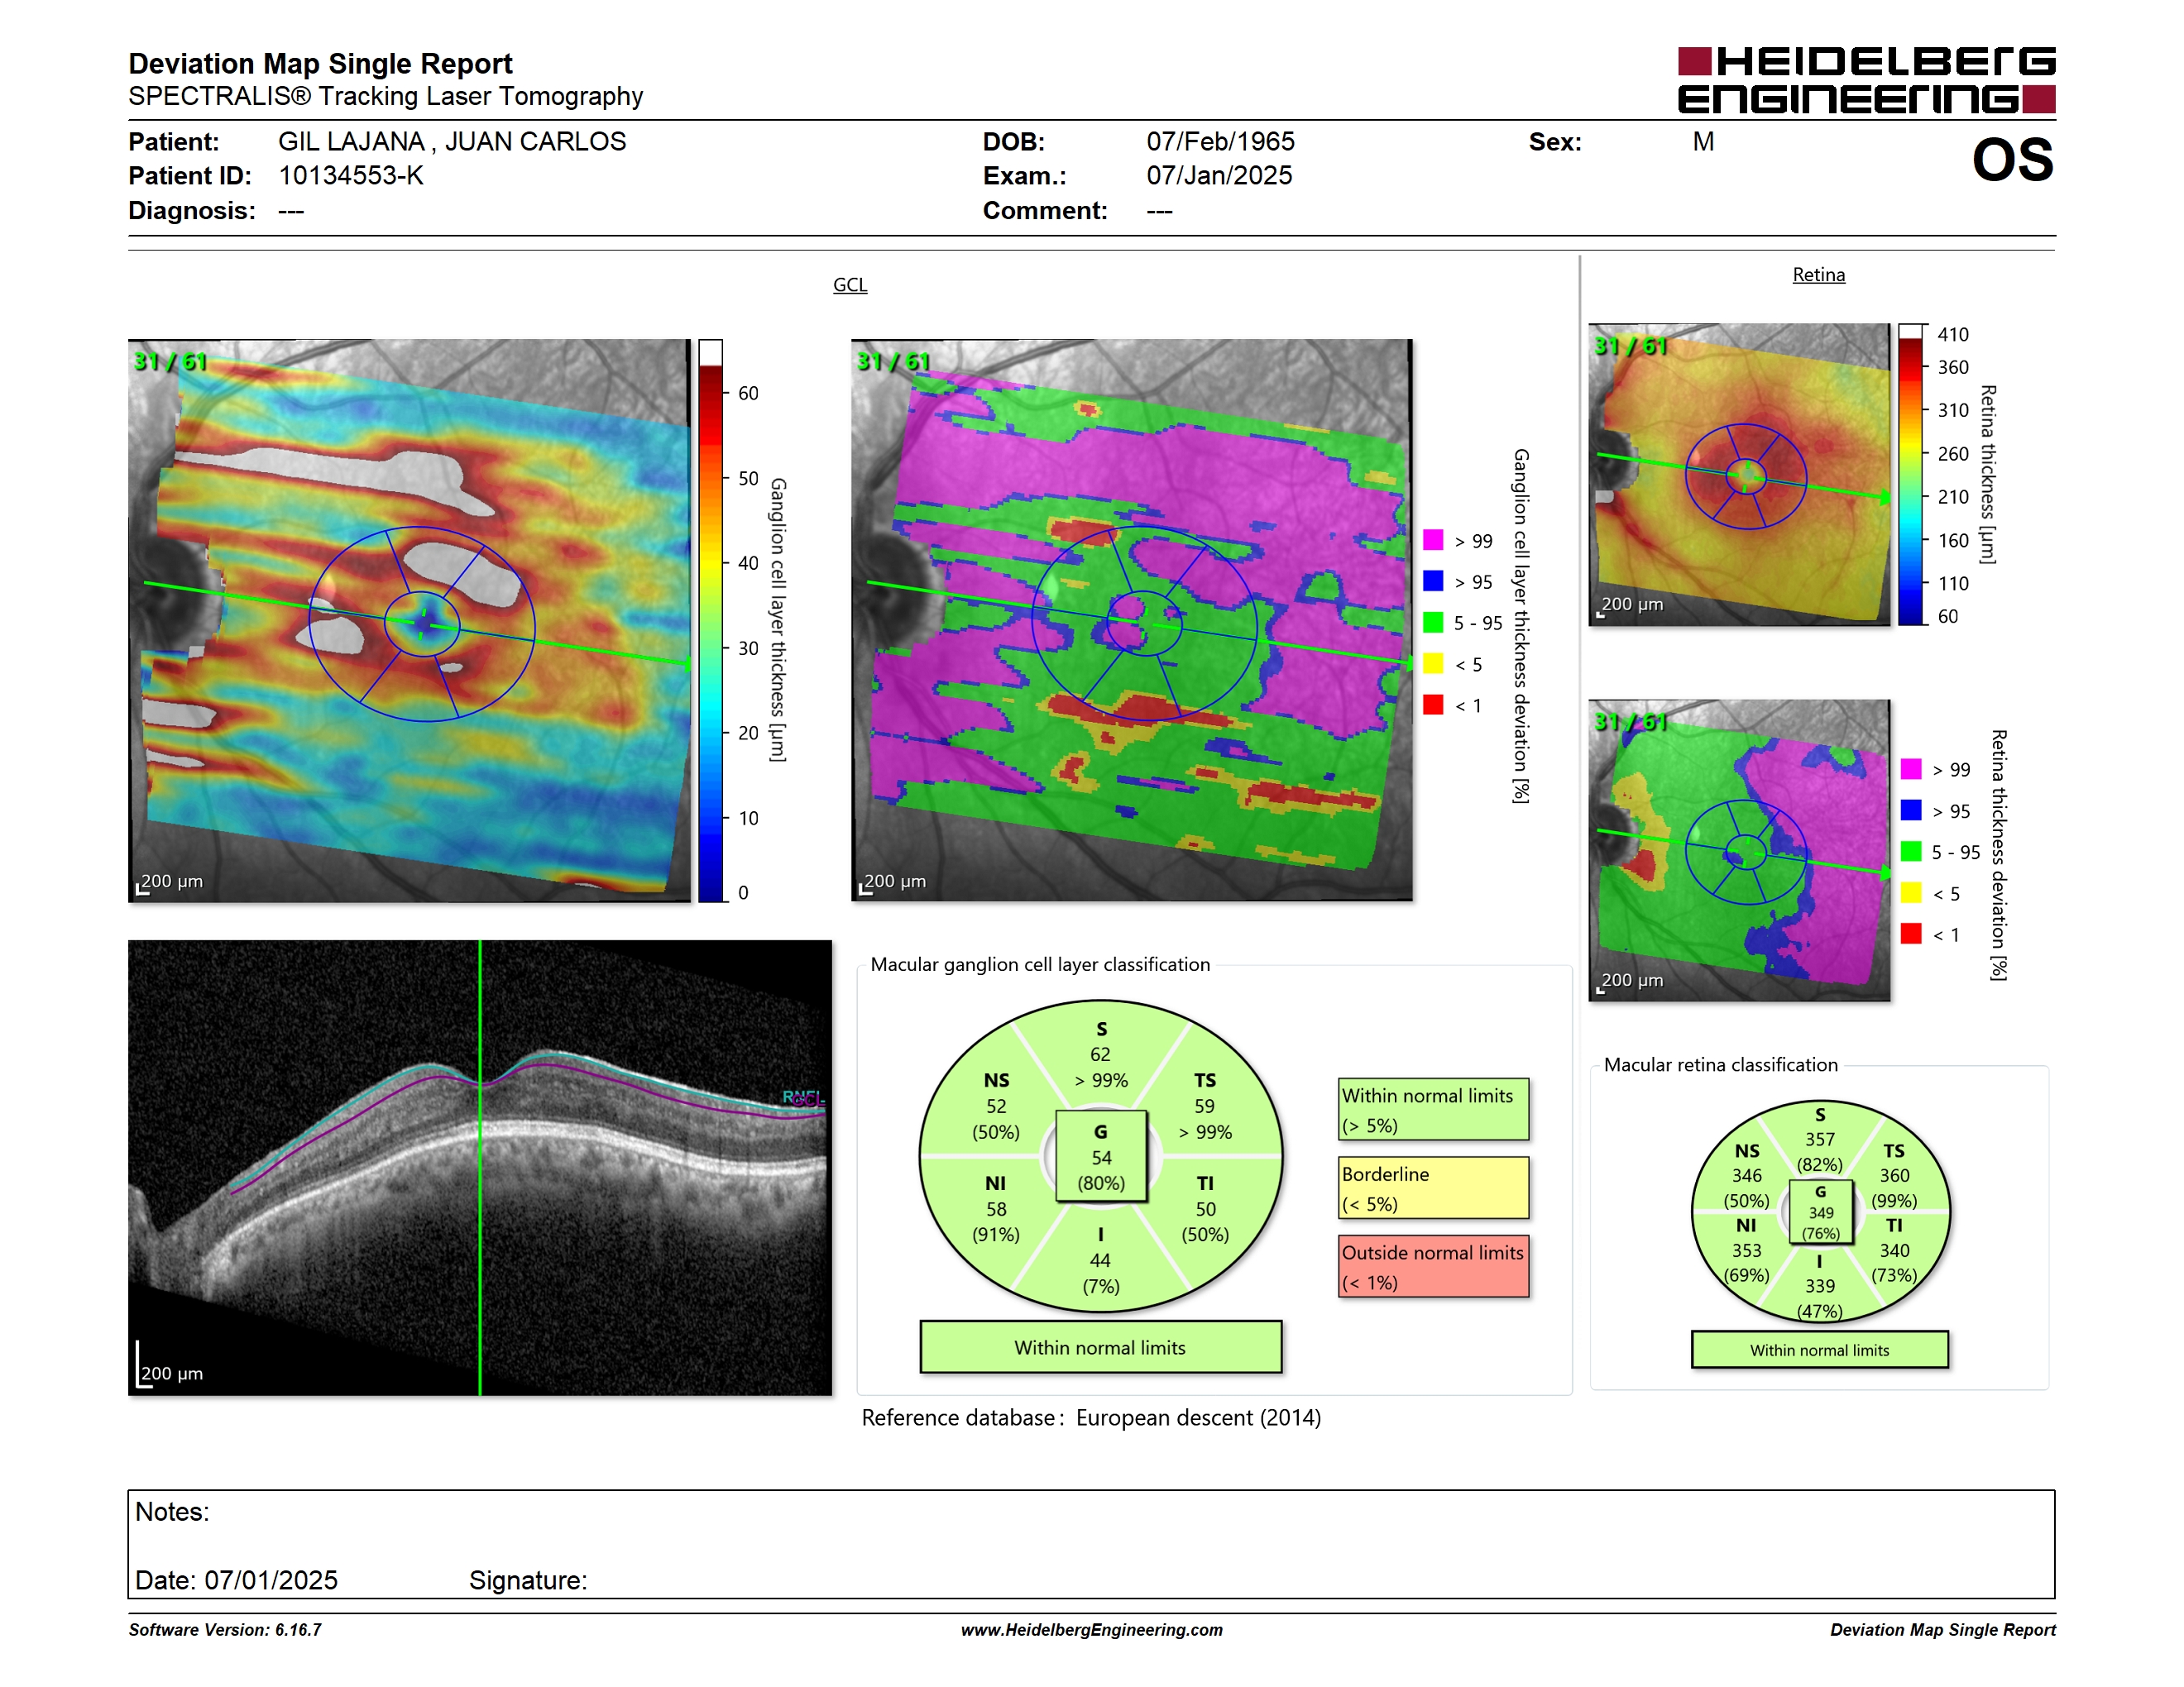Click the GCL section heading
The image size is (2184, 1687).
click(x=850, y=284)
